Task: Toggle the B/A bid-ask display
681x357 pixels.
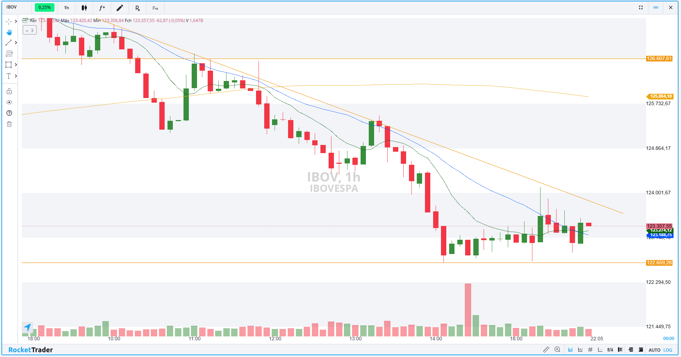Action: pos(610,350)
